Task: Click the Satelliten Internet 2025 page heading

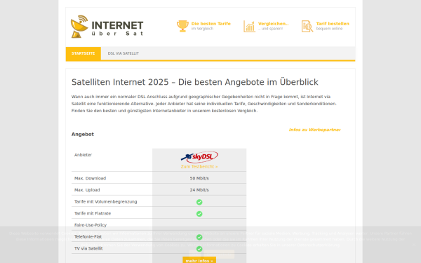Action: click(194, 82)
